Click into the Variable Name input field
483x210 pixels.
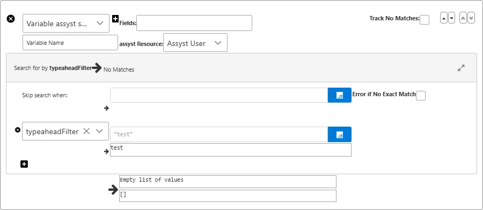click(x=70, y=43)
